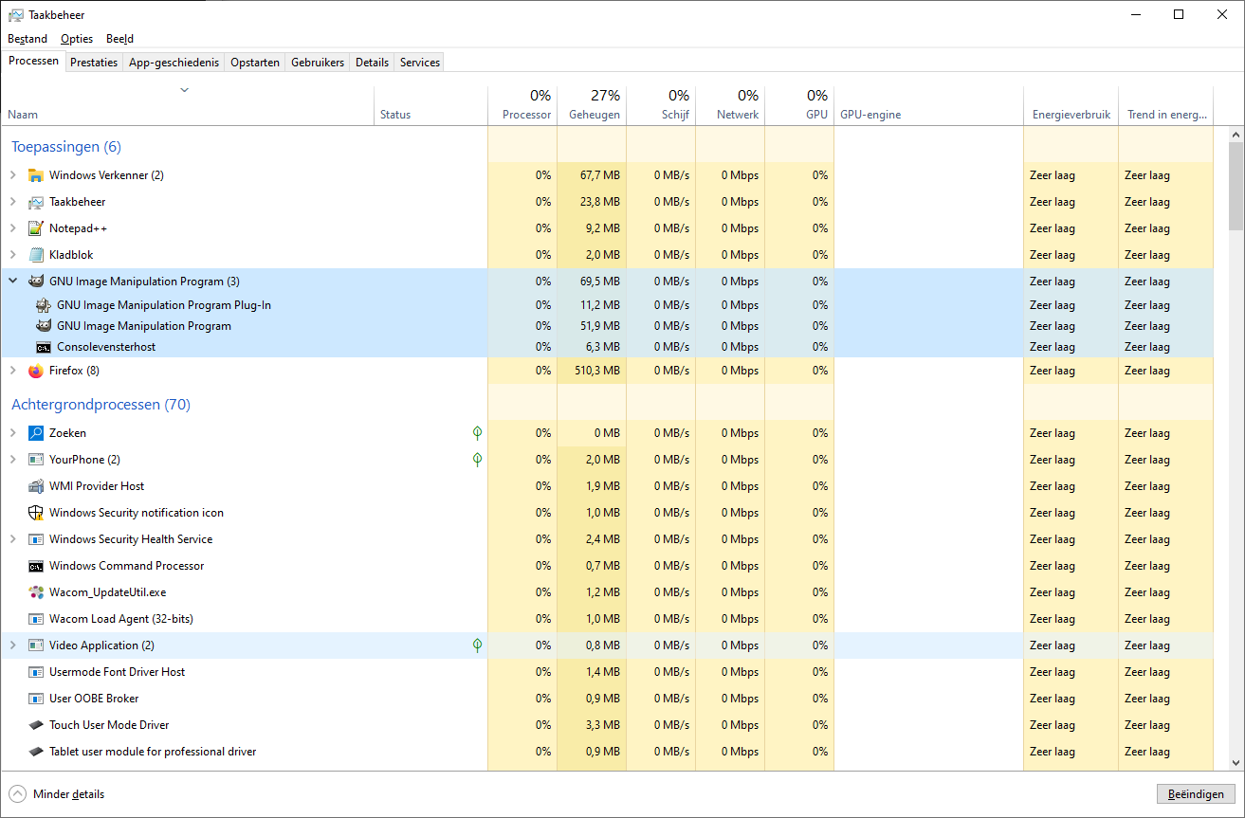This screenshot has height=818, width=1245.
Task: Click the GIMP Plug-In child process icon
Action: (x=44, y=305)
